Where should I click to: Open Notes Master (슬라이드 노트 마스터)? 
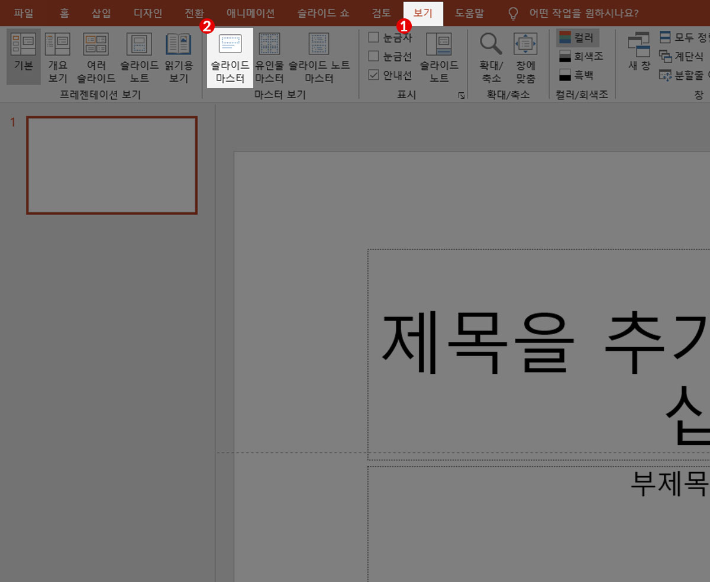pyautogui.click(x=319, y=57)
